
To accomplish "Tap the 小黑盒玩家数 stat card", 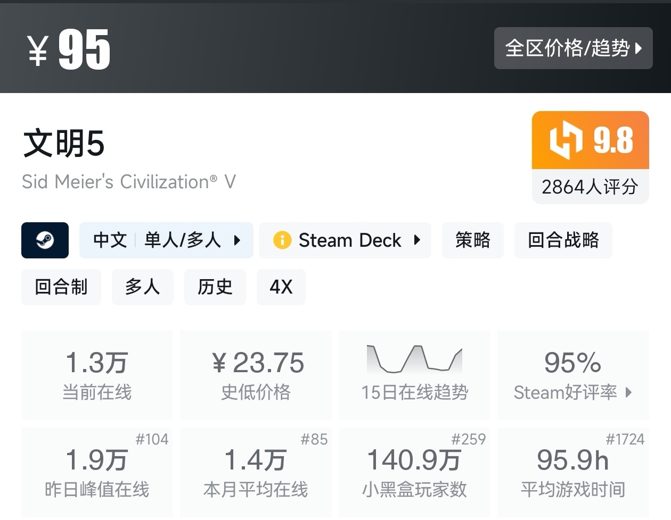I will tap(414, 472).
